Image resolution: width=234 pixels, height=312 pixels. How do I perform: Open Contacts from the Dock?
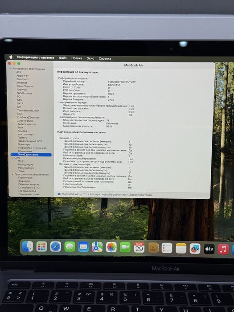(x=153, y=248)
